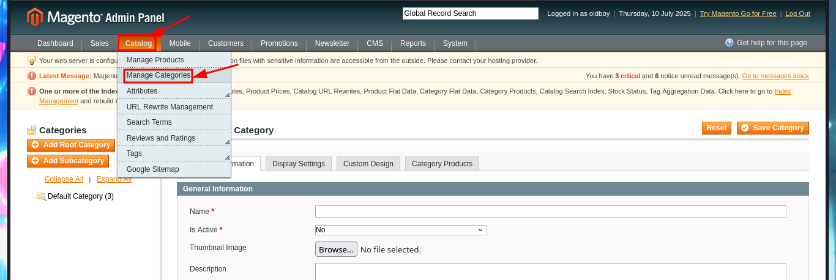This screenshot has width=836, height=280.
Task: Open the Reports menu
Action: [x=413, y=43]
